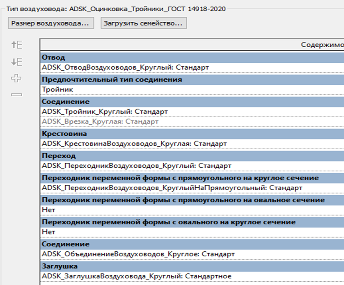344x285 pixels.
Task: Click the remove row minus icon
Action: click(17, 95)
